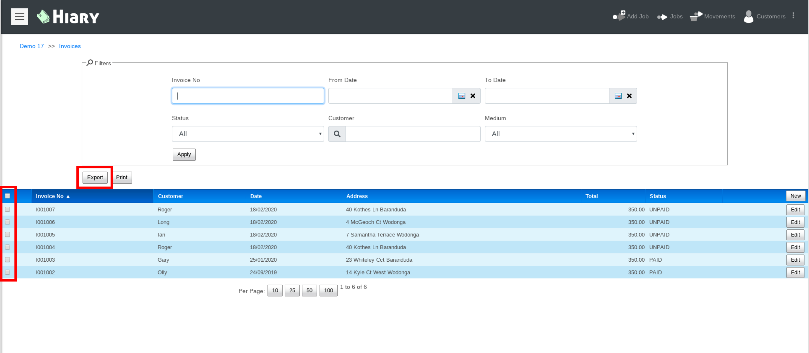Edit invoice I001003
809x353 pixels.
click(795, 260)
